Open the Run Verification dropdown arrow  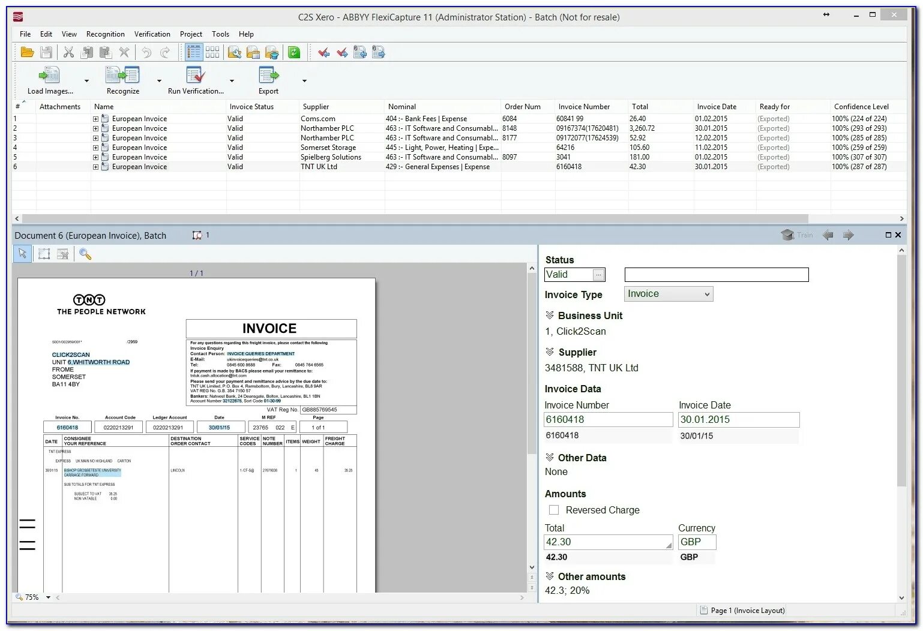pyautogui.click(x=232, y=81)
